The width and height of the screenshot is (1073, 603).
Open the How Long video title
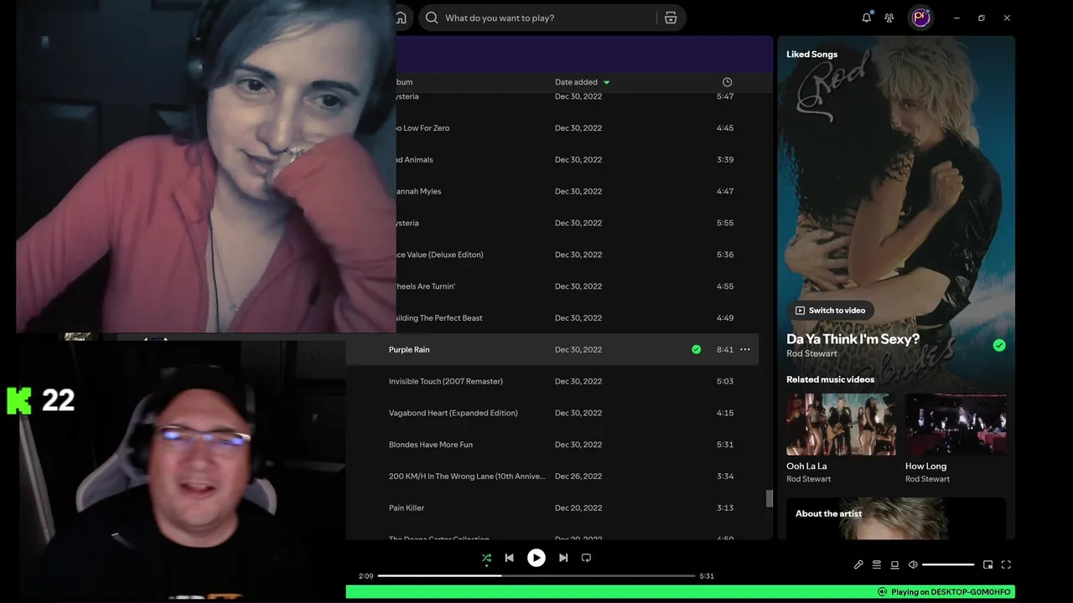pos(925,466)
